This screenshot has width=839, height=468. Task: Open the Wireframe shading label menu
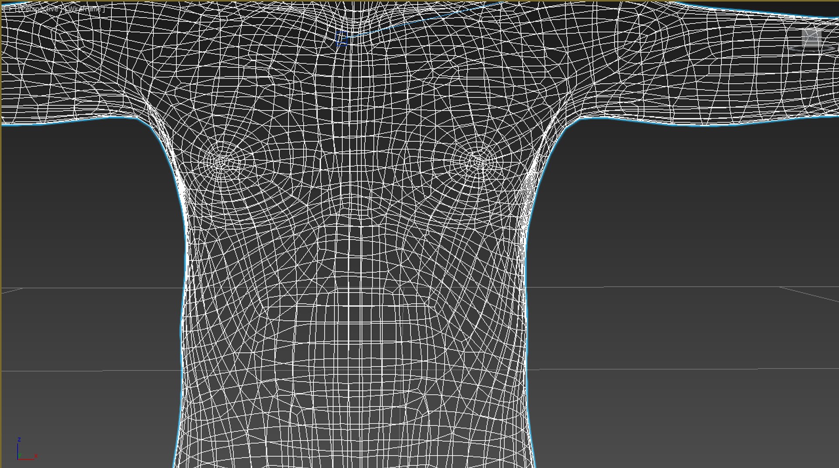tap(85, 9)
